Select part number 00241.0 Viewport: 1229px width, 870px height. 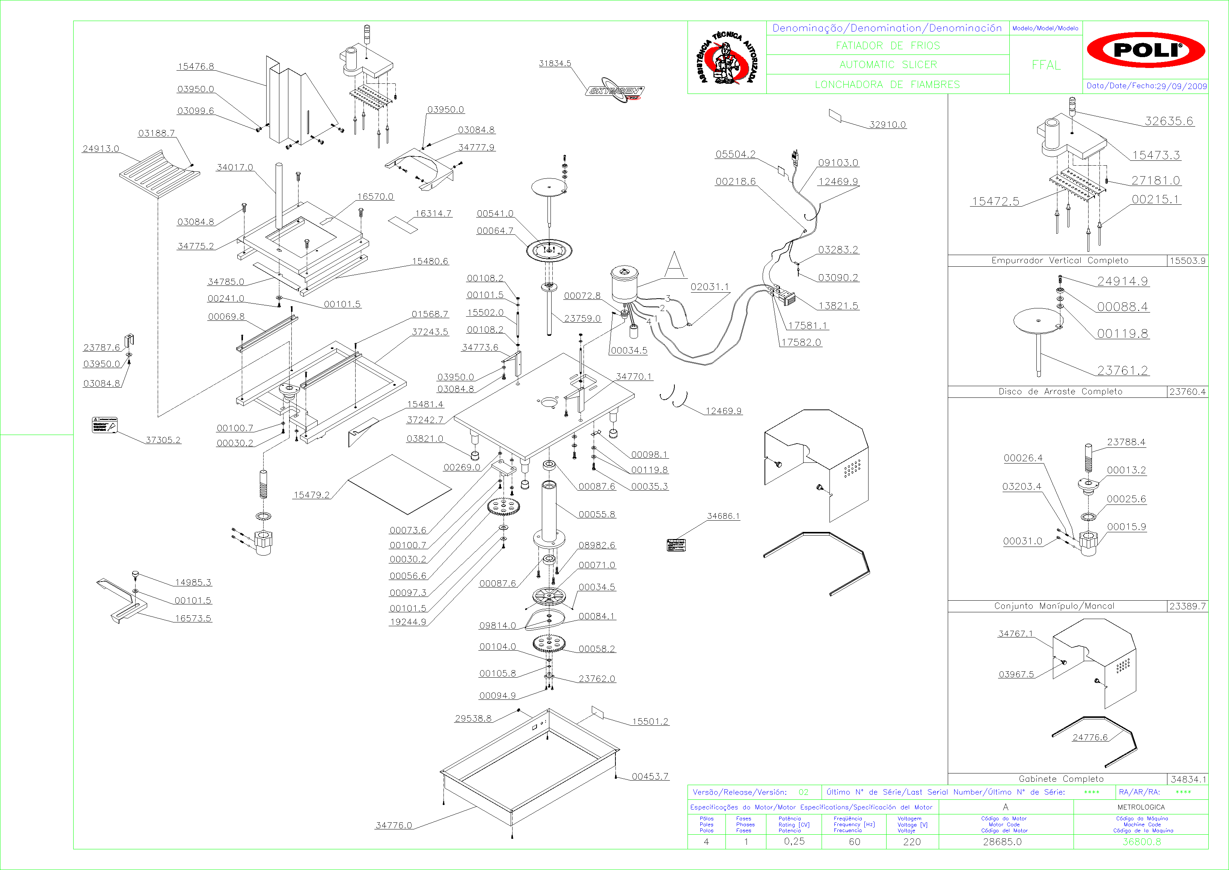pyautogui.click(x=226, y=299)
